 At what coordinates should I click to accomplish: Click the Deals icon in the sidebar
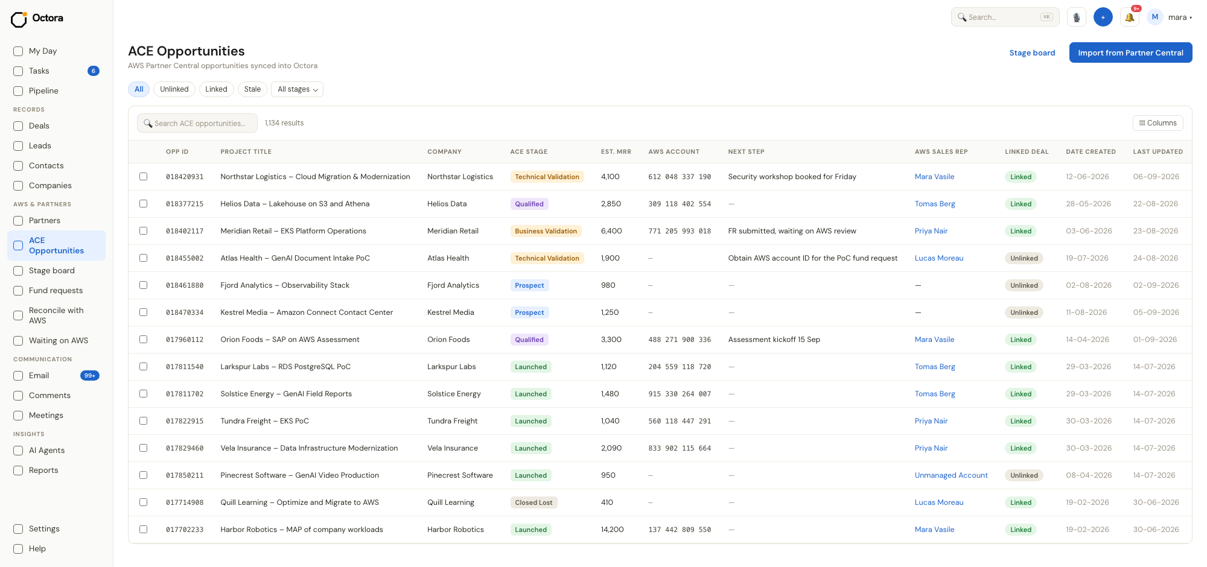click(x=18, y=126)
